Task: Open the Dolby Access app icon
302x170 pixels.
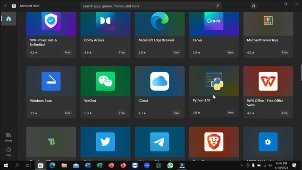Action: tap(105, 21)
